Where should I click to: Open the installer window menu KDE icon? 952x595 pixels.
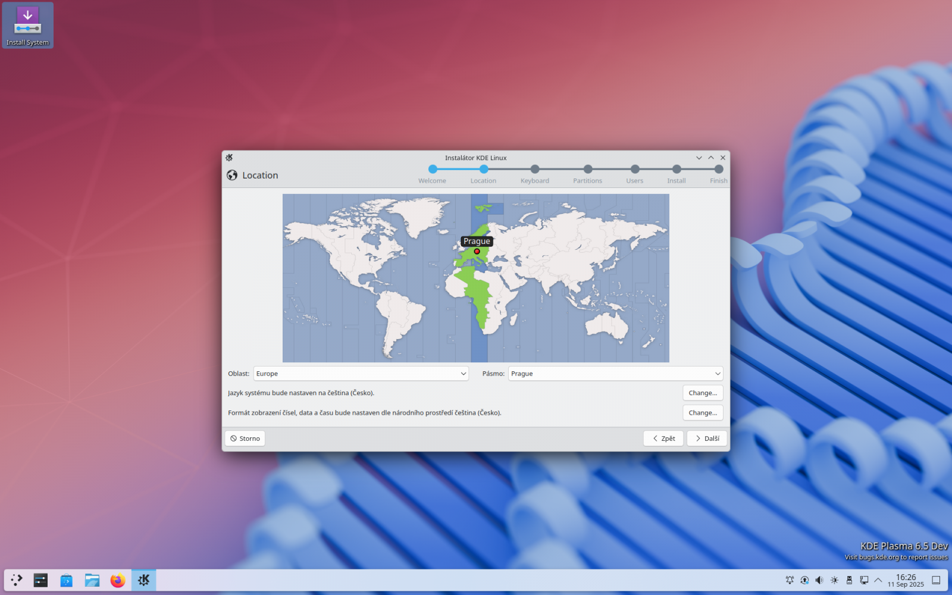(229, 158)
